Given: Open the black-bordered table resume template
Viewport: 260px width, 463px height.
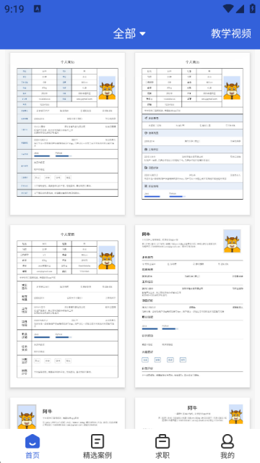Looking at the screenshot, I should coord(67,306).
